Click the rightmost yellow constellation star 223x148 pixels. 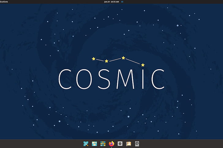[143, 65]
